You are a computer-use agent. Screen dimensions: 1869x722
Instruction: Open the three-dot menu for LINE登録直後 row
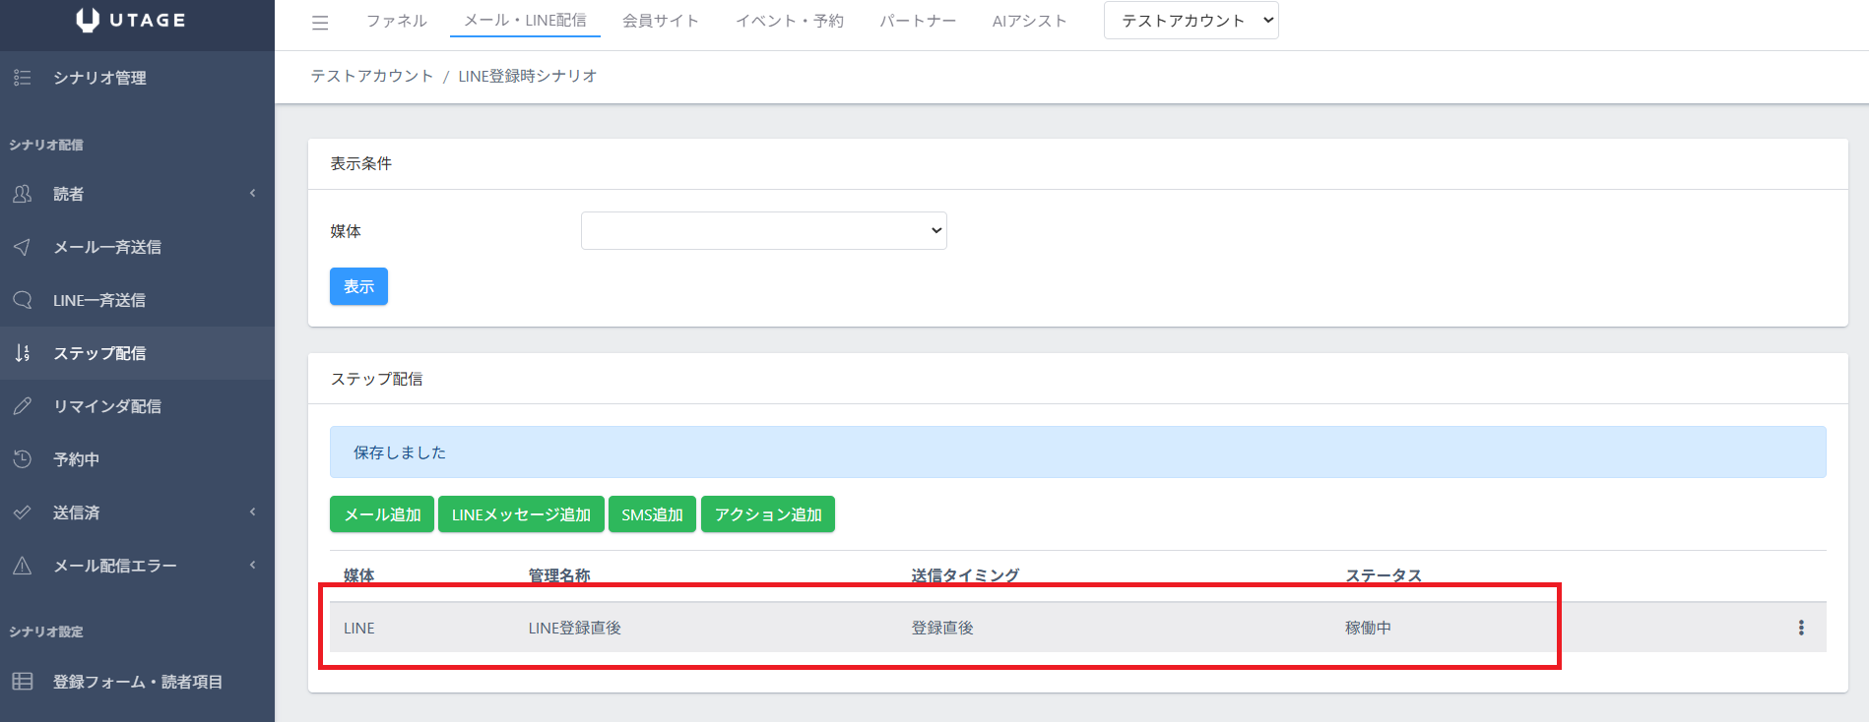pos(1801,628)
